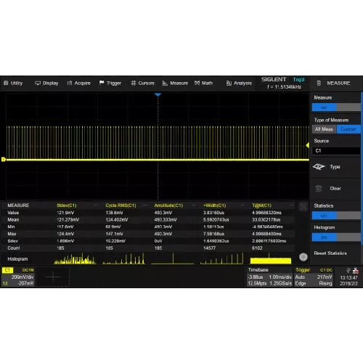Image resolution: width=363 pixels, height=363 pixels.
Task: Remove Amplitude(C1) column via dash icon
Action: (x=193, y=205)
